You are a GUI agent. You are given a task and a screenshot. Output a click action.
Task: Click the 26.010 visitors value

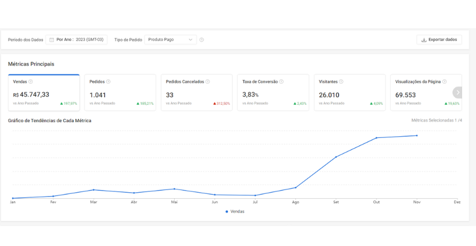(329, 95)
